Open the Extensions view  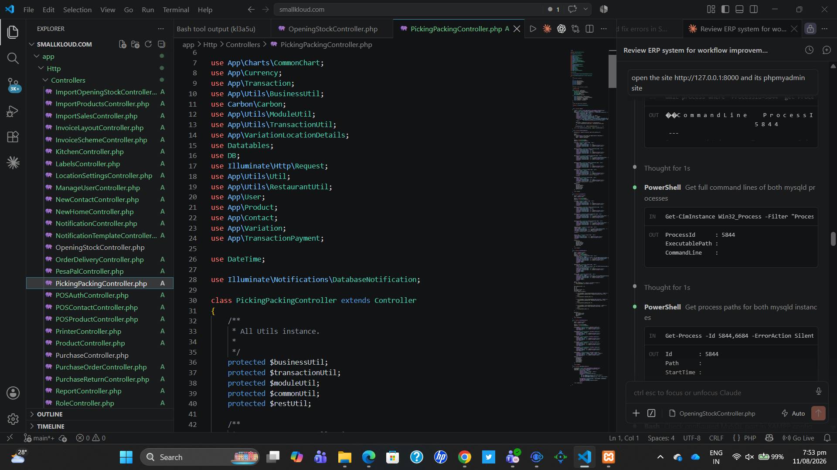(x=13, y=137)
